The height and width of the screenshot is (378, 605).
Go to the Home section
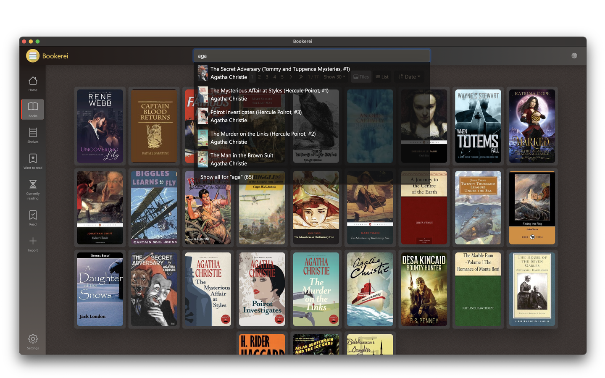[x=33, y=84]
